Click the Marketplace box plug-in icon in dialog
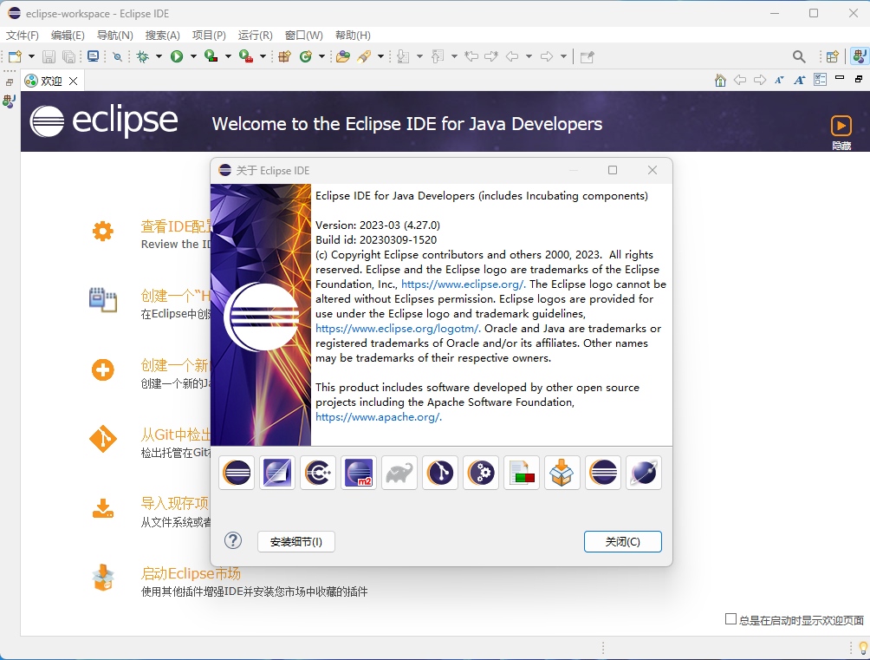The image size is (870, 660). point(562,473)
